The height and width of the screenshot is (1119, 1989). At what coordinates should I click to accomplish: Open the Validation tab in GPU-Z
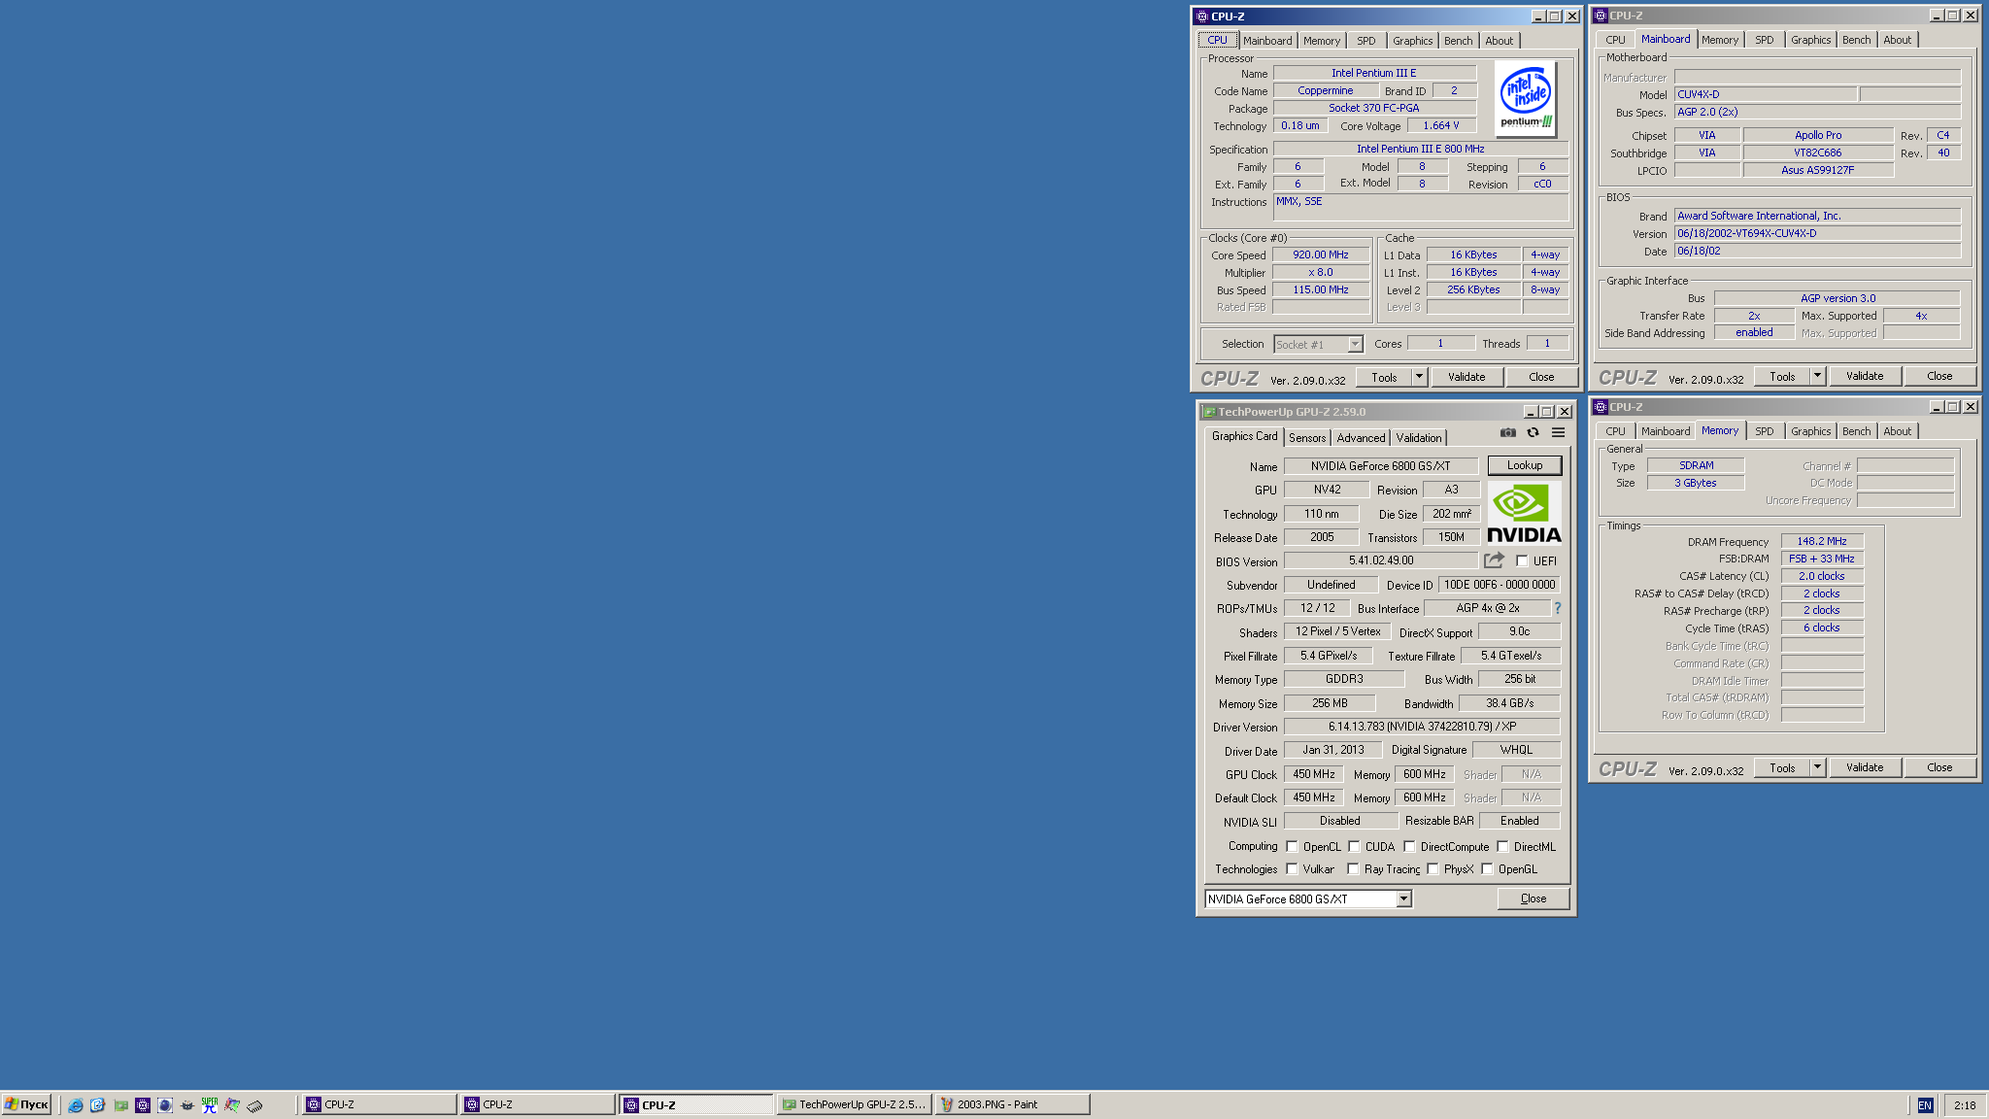point(1419,438)
